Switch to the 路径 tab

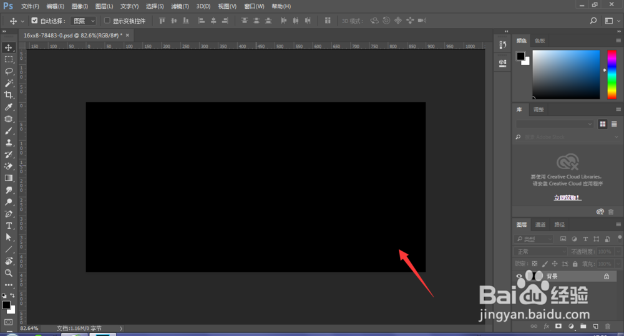(559, 224)
